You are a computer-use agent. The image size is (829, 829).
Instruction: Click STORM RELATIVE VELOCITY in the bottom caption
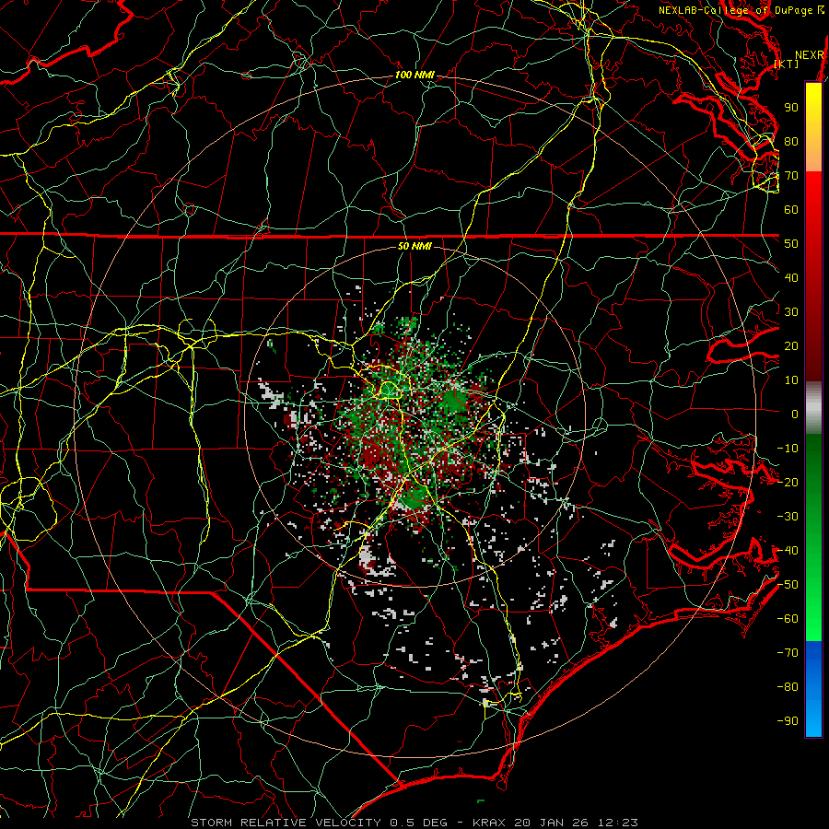tap(286, 823)
